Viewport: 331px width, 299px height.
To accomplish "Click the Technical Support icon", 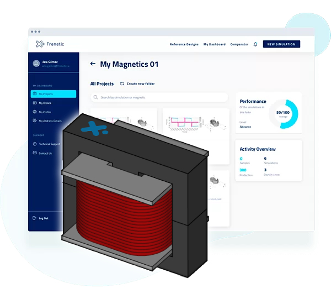I will pyautogui.click(x=35, y=144).
